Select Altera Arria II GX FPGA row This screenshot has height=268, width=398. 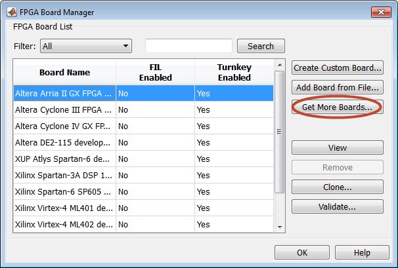(x=143, y=93)
